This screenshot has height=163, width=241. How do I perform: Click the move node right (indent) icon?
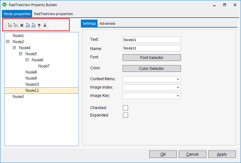(x=33, y=25)
